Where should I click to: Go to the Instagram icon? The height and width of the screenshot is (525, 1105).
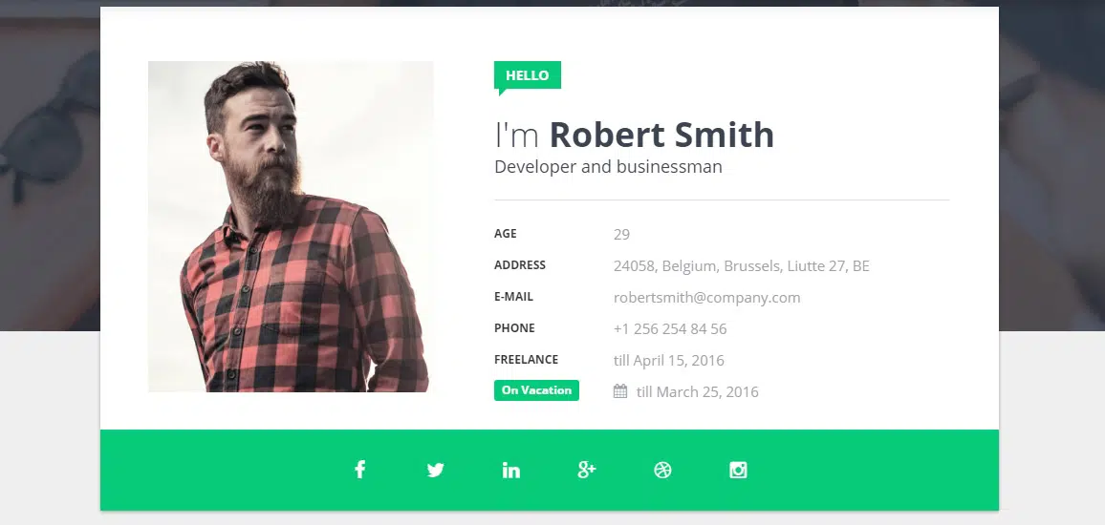tap(738, 470)
